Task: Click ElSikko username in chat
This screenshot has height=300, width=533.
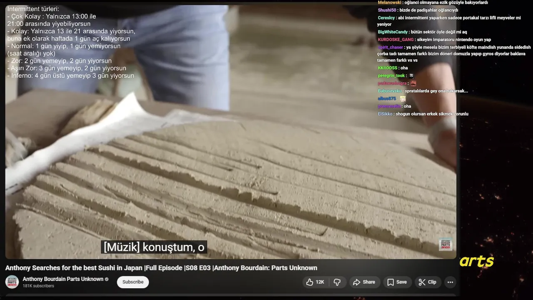Action: pos(385,114)
